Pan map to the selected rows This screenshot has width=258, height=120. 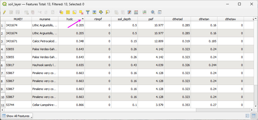click(x=101, y=12)
